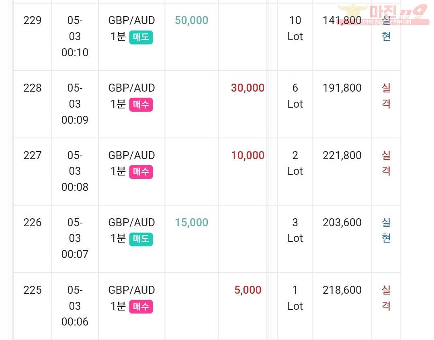Click the 매수 badge in row 227
Image resolution: width=434 pixels, height=340 pixels.
(141, 172)
